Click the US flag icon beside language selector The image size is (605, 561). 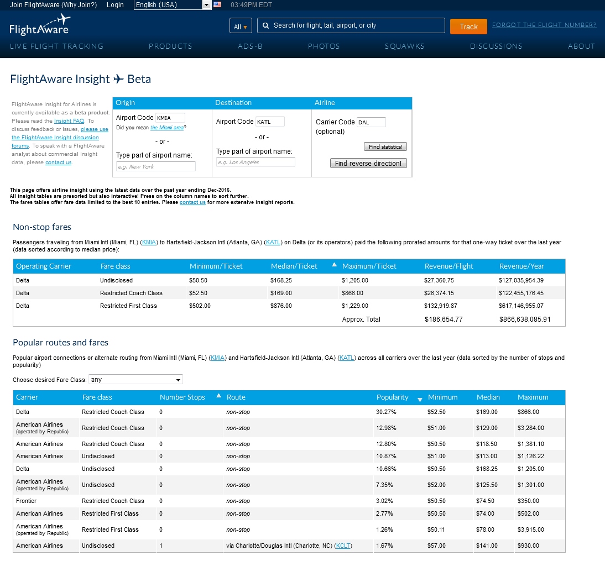click(217, 5)
